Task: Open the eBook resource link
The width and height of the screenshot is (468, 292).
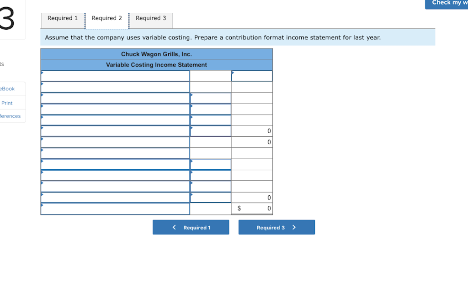Action: coord(6,89)
